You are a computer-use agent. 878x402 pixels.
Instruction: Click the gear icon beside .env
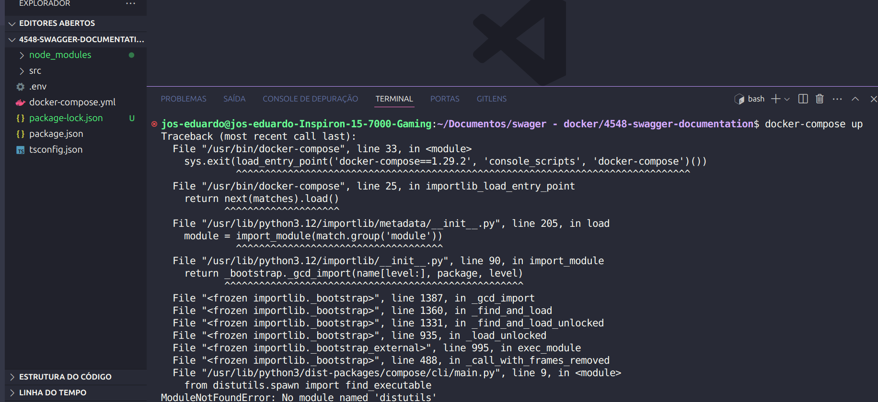coord(21,87)
